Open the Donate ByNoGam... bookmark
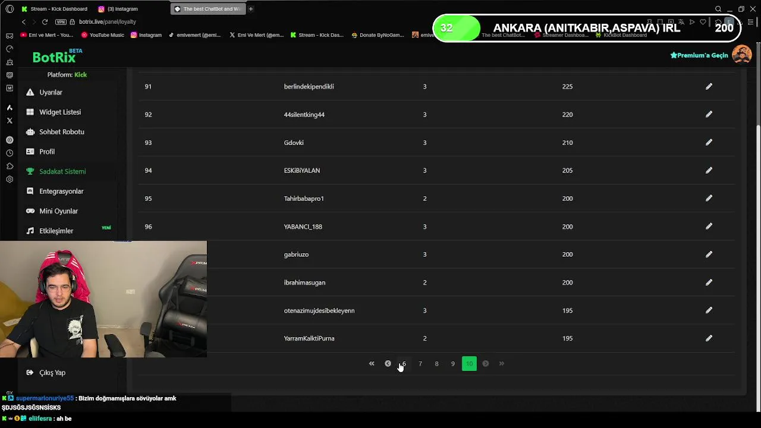The image size is (761, 428). click(x=378, y=35)
